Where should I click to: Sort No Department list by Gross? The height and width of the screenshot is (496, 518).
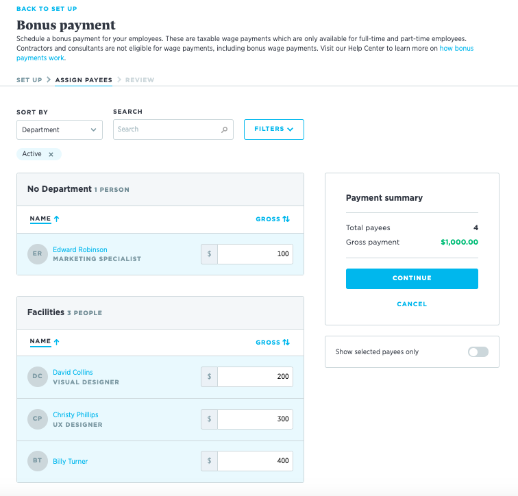[273, 219]
